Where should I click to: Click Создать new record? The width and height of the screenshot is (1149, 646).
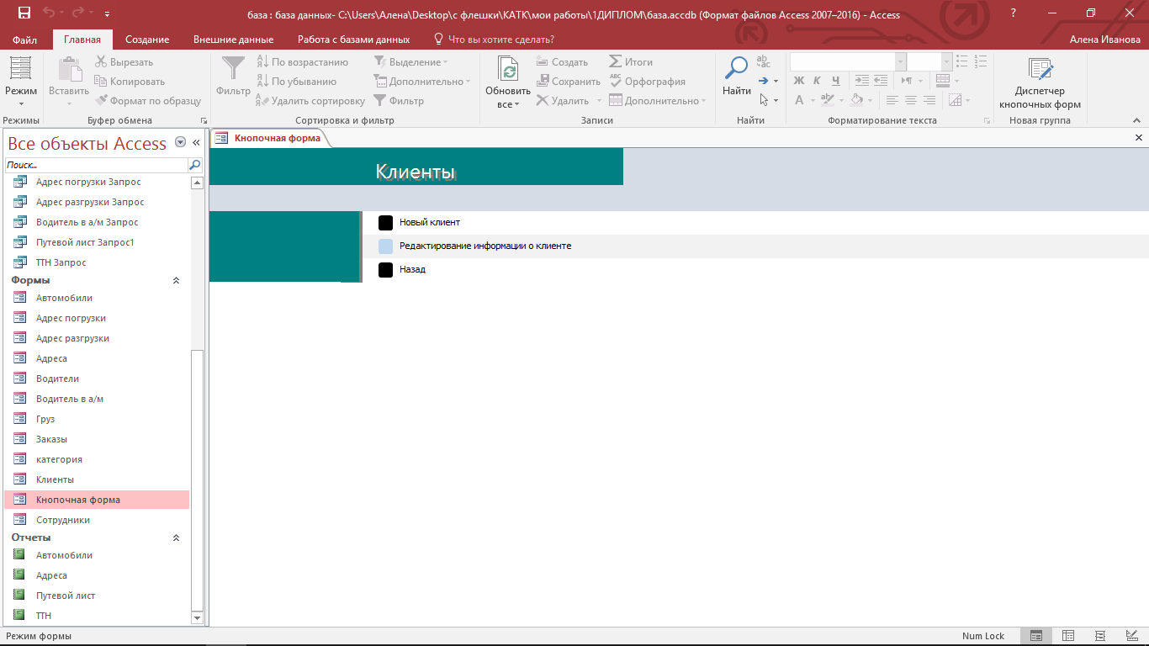[x=563, y=62]
